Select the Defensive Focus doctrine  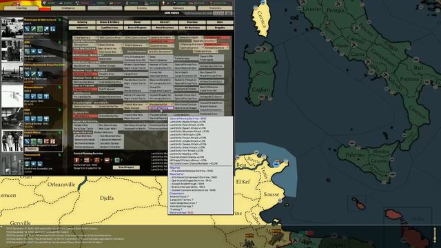pyautogui.click(x=85, y=107)
